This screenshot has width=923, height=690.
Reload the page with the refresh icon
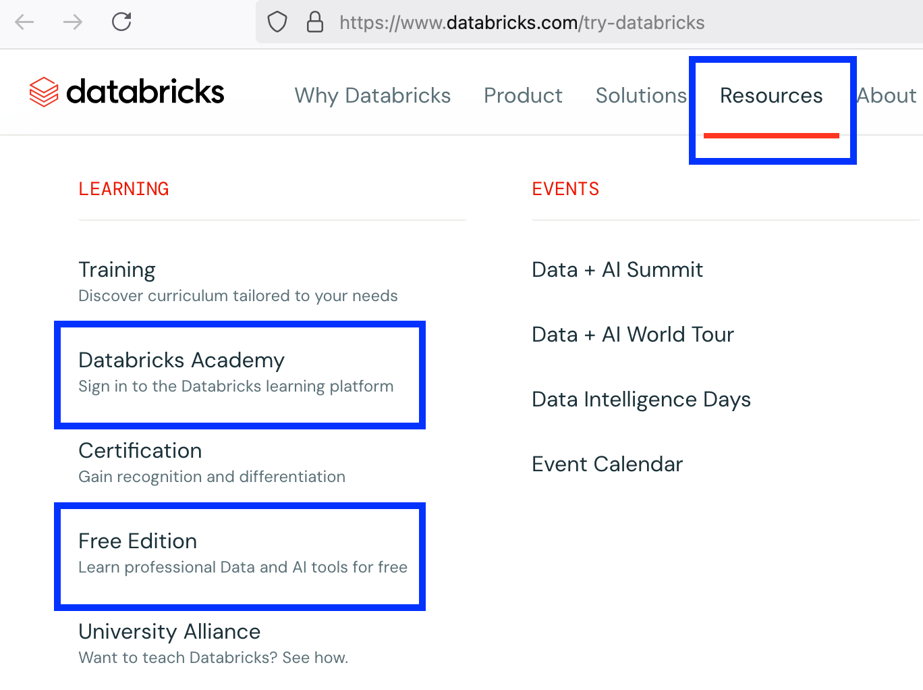pos(121,22)
